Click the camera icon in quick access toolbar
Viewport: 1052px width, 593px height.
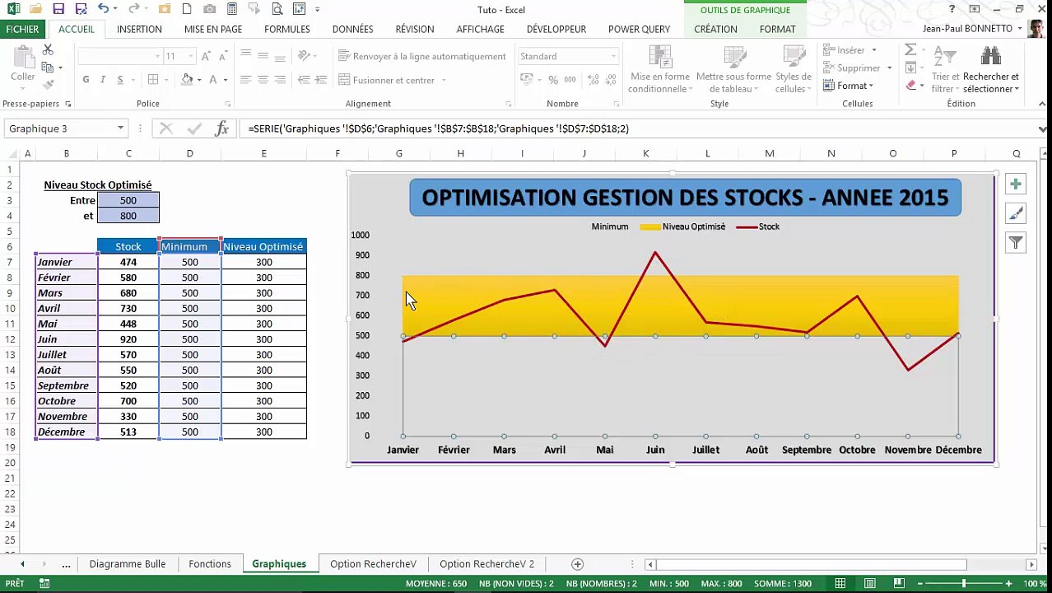(x=210, y=10)
